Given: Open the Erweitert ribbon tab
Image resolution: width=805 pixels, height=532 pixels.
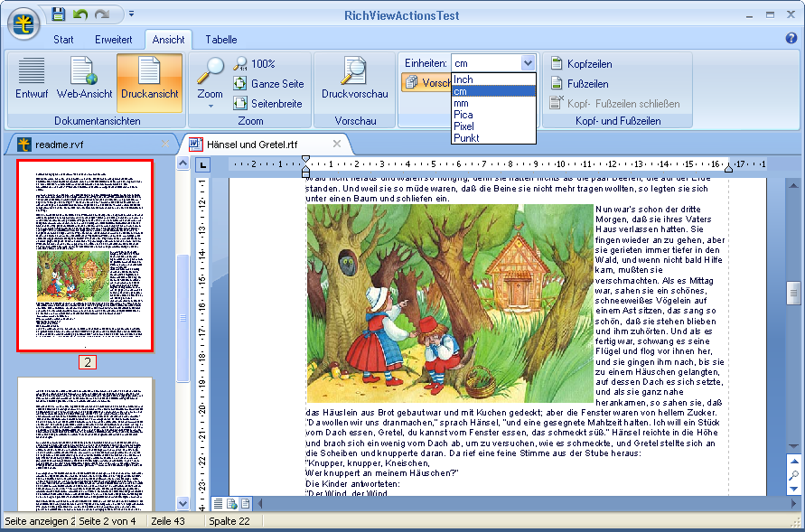Looking at the screenshot, I should click(x=114, y=40).
